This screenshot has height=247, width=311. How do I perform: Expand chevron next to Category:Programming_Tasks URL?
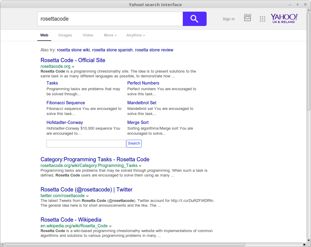coord(140,166)
